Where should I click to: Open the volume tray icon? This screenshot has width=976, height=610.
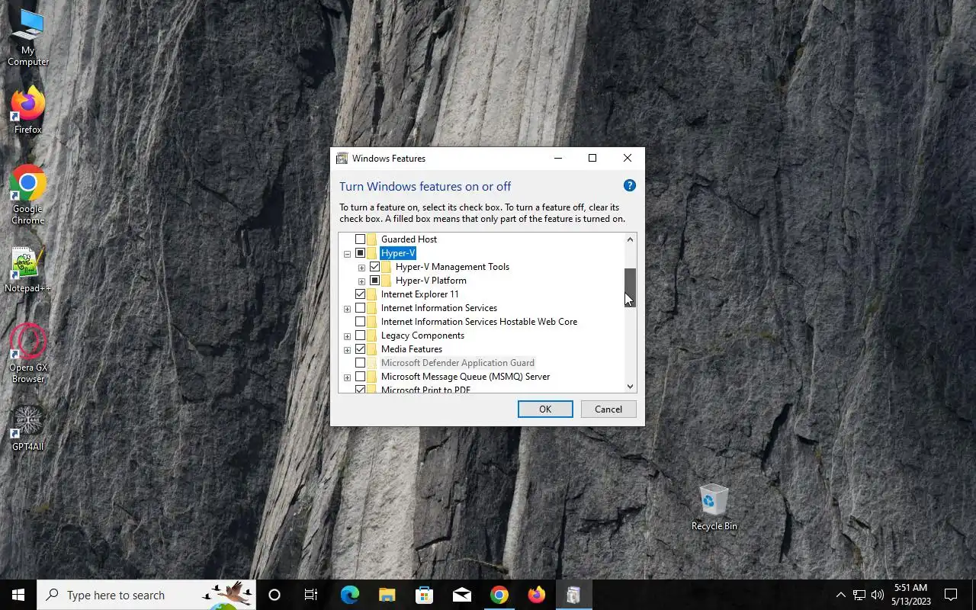pos(878,595)
